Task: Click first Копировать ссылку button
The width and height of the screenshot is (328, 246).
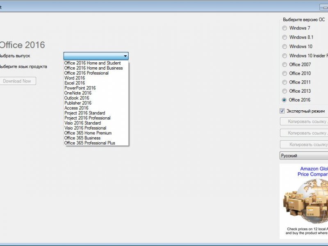Action: tap(304, 121)
